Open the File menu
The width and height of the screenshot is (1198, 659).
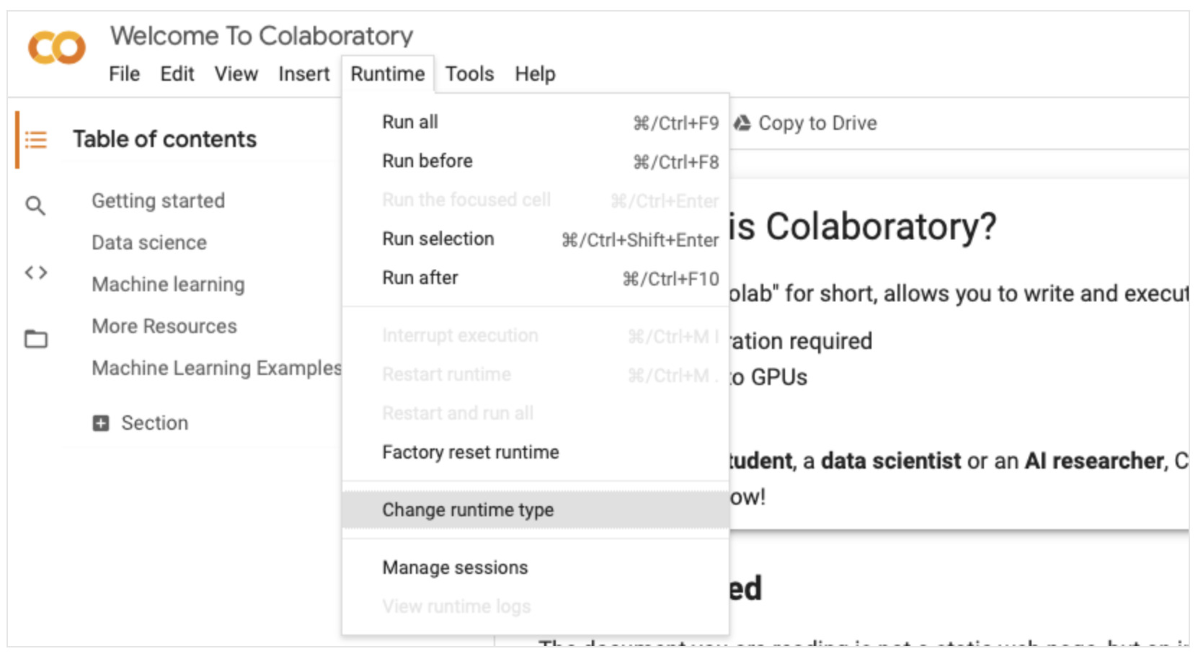coord(124,74)
